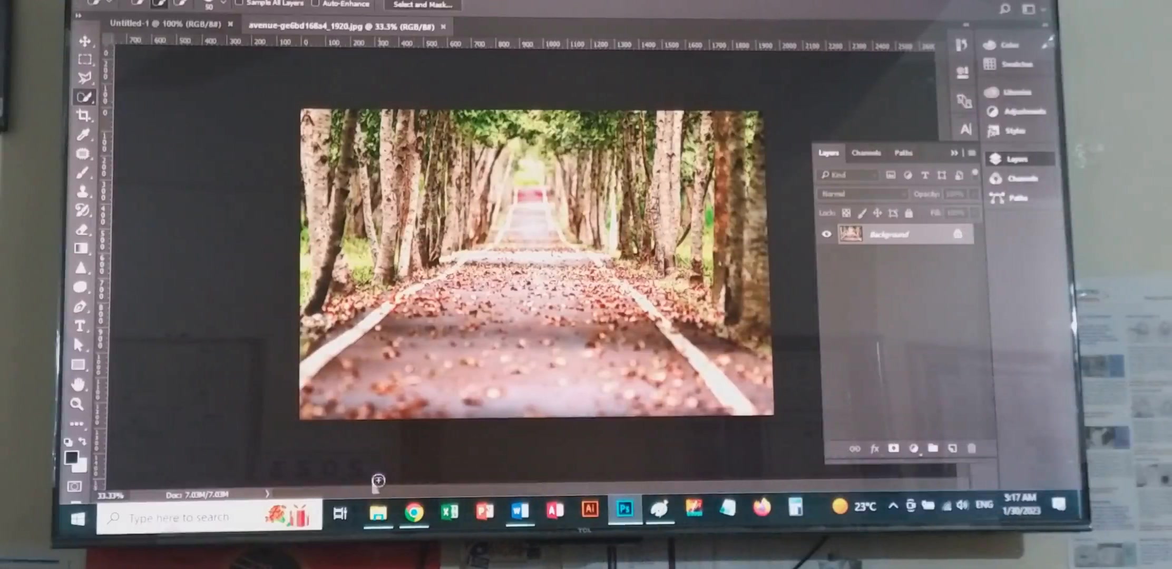
Task: Select the Horizontal Type tool
Action: 80,326
